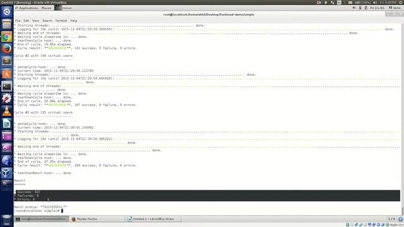Open the mounted drive icon below VirtualBox

click(7, 183)
